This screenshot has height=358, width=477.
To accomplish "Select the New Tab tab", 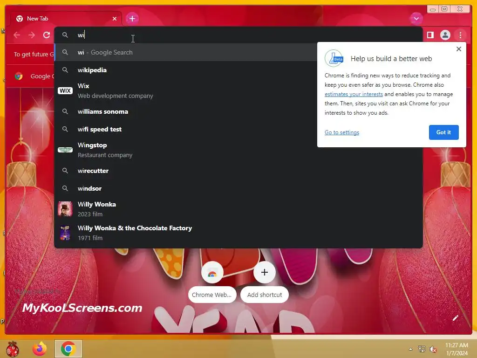I will (x=66, y=19).
